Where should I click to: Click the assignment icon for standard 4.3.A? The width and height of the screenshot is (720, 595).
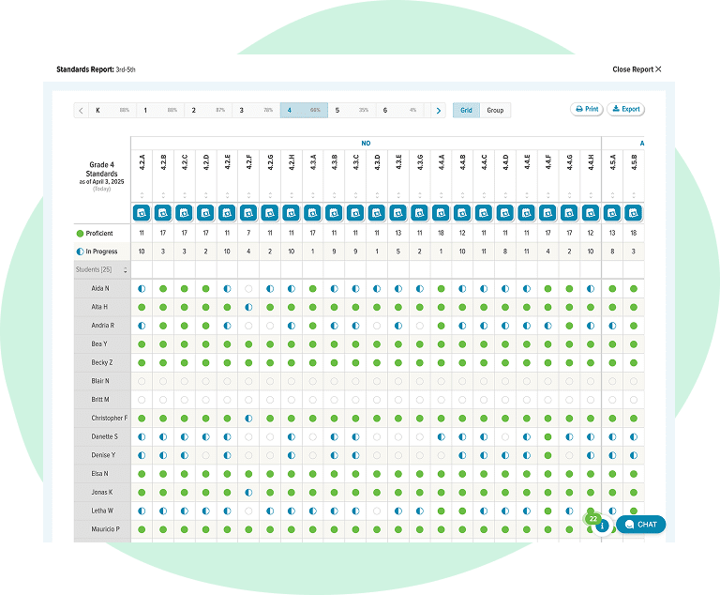click(312, 212)
